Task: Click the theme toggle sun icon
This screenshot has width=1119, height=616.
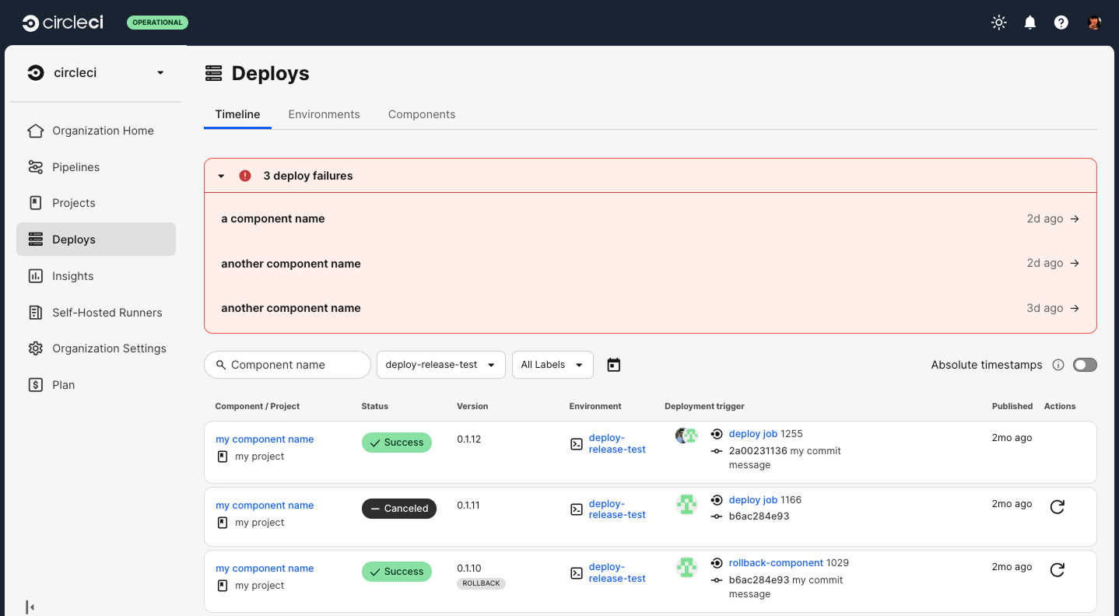Action: pos(999,23)
